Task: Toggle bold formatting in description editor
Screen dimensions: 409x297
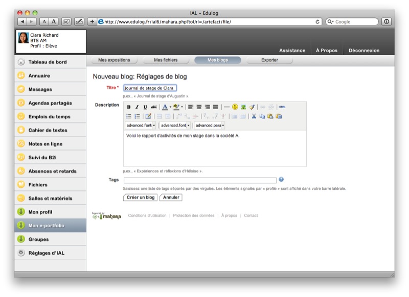Action: pos(129,107)
